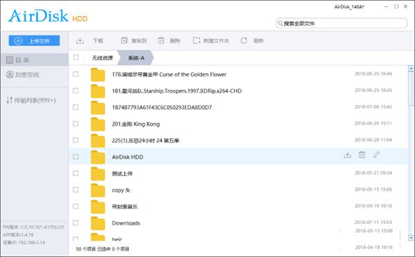Check the box for copy 头 folder
Image resolution: width=415 pixels, height=257 pixels.
point(75,190)
